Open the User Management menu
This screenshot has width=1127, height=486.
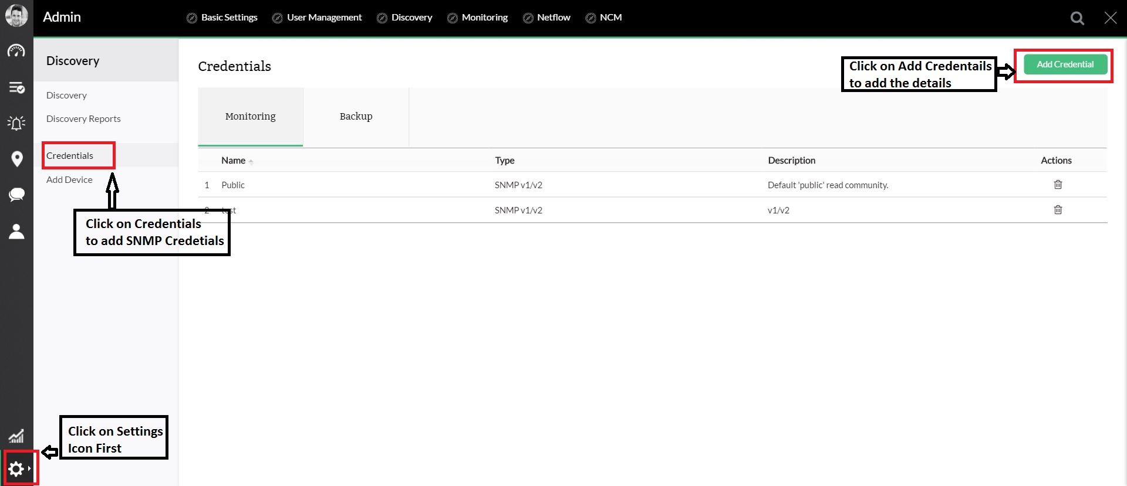[x=317, y=18]
